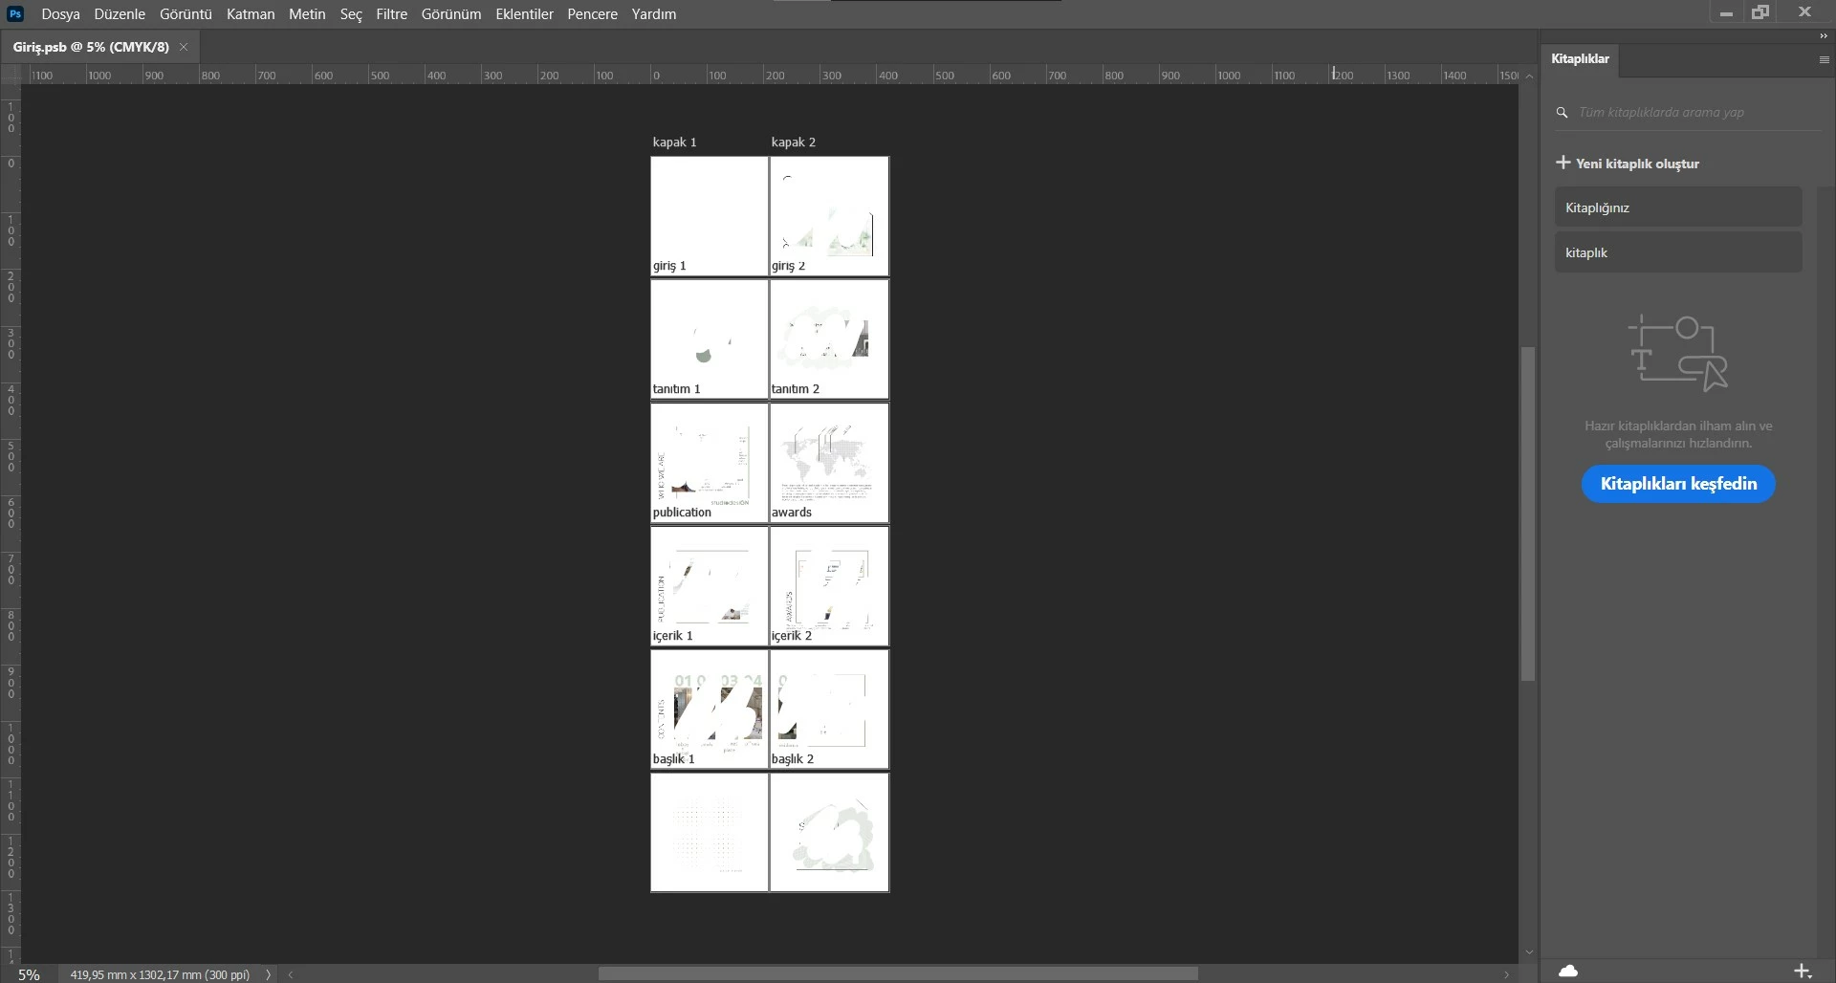The width and height of the screenshot is (1836, 983).
Task: Select the kapak 2 artboard label
Action: (x=794, y=142)
